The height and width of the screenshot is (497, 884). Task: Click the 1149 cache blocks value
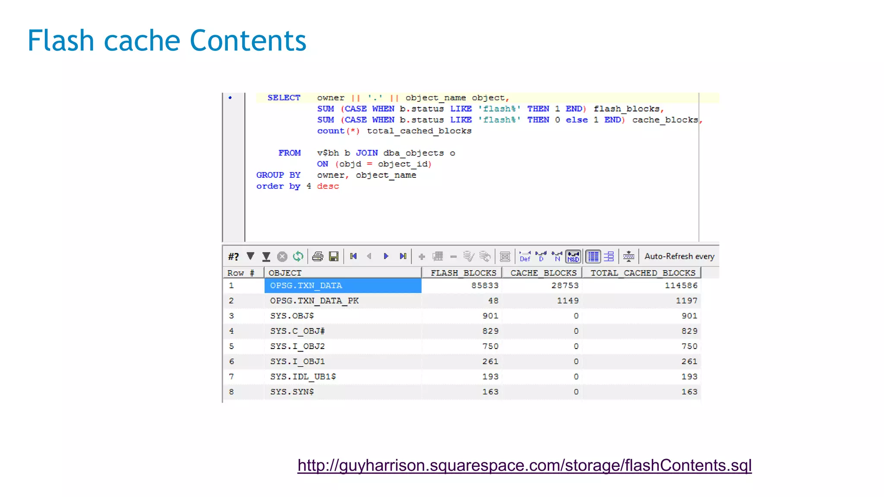[x=568, y=301]
